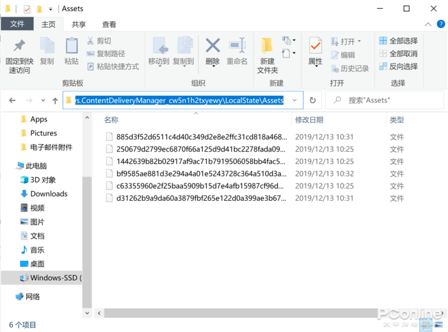
Task: Select Downloads folder in the navigation pane
Action: [x=49, y=194]
